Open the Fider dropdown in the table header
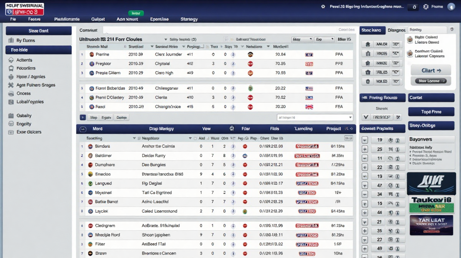The image size is (461, 258). [302, 39]
